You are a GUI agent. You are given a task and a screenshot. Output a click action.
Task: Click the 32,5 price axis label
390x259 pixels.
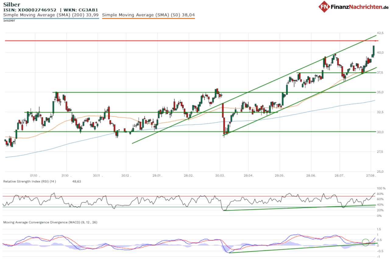pyautogui.click(x=380, y=112)
